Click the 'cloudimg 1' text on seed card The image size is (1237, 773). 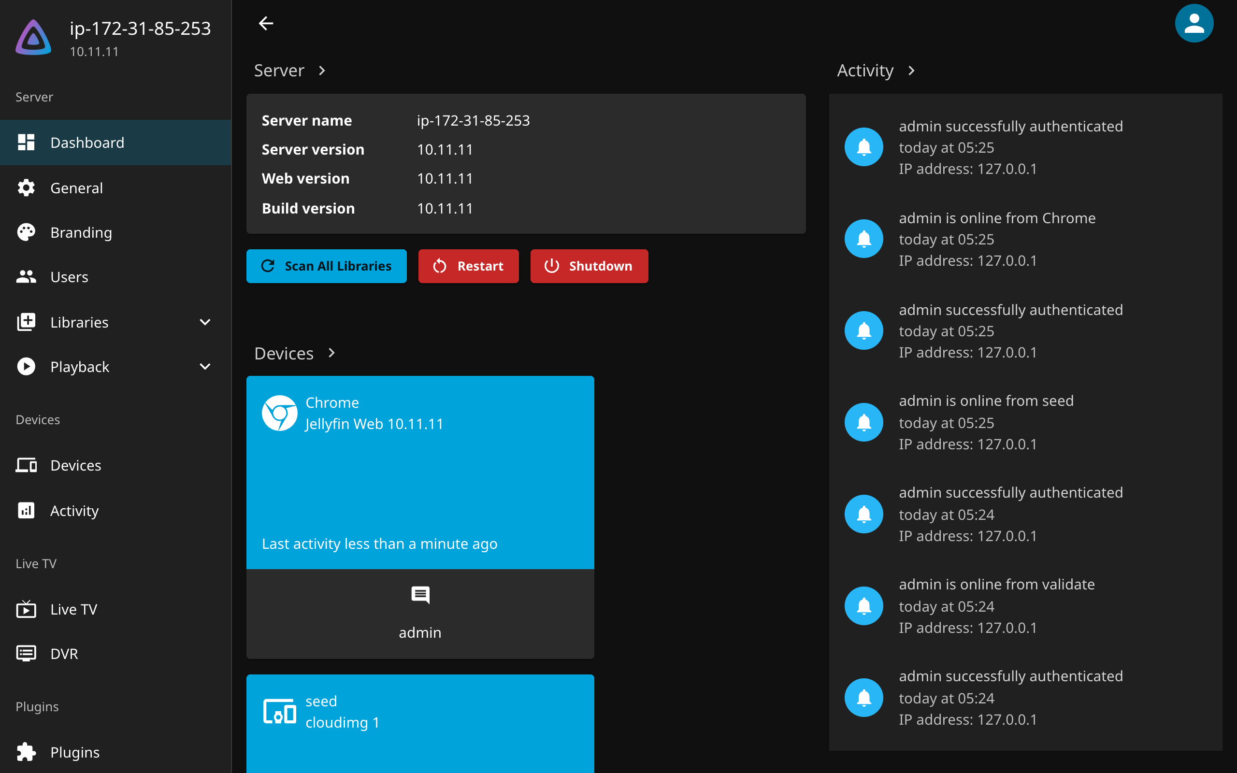(343, 722)
